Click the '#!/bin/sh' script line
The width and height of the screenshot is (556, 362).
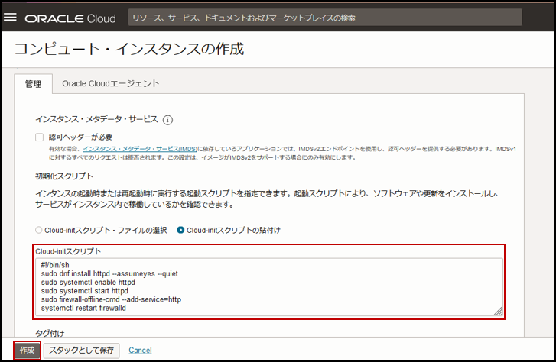pyautogui.click(x=55, y=265)
